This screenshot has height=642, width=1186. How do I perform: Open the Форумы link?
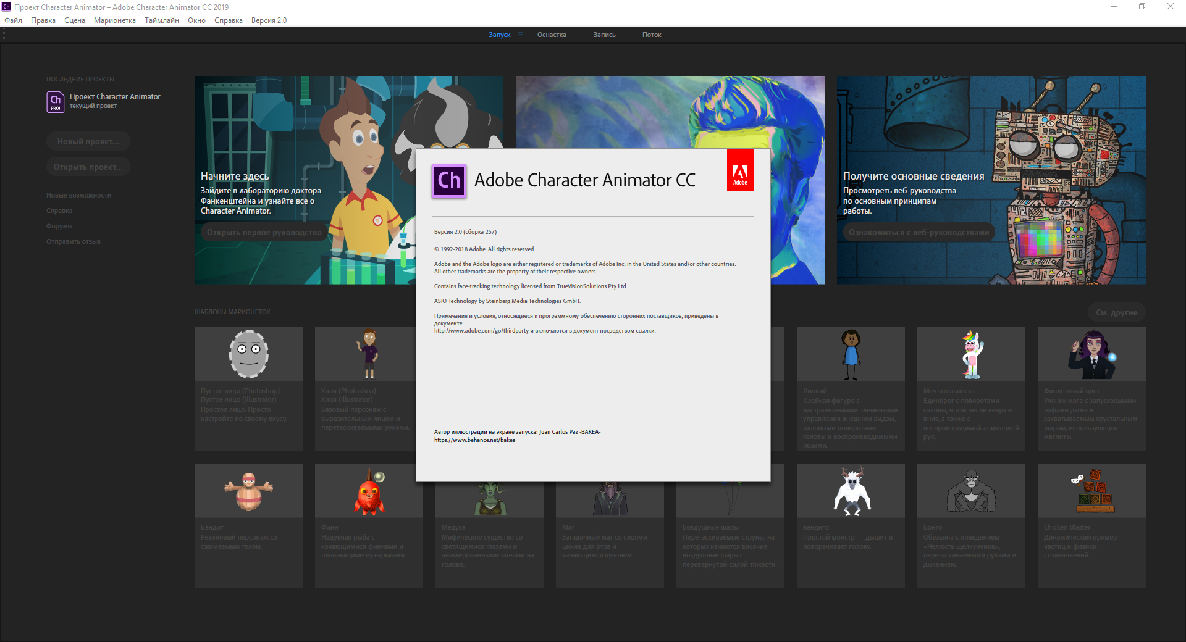click(x=59, y=226)
